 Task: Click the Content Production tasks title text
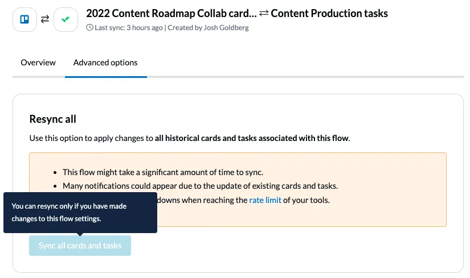tap(329, 13)
